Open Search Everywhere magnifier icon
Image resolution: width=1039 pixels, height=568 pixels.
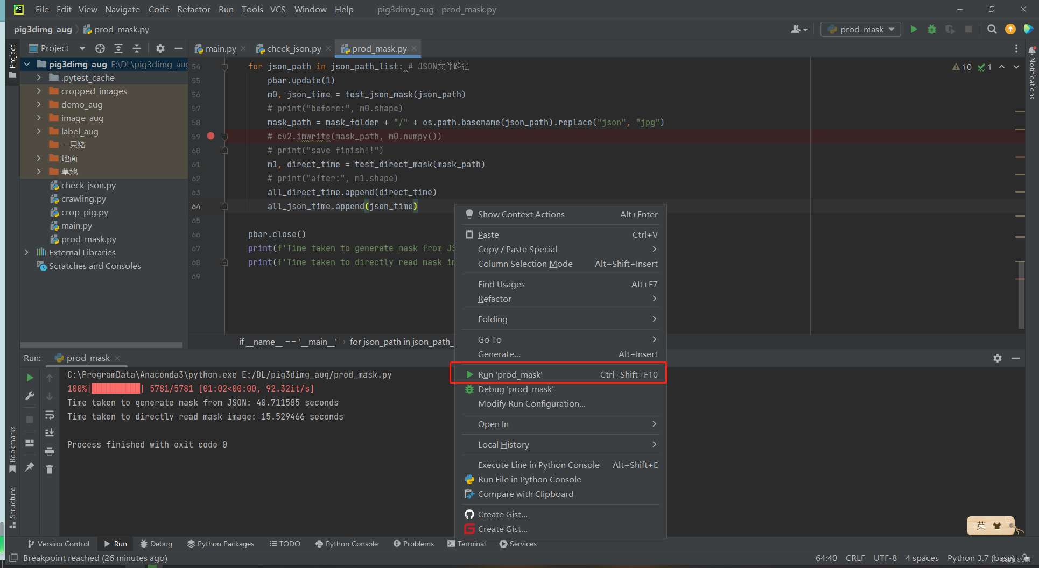992,29
